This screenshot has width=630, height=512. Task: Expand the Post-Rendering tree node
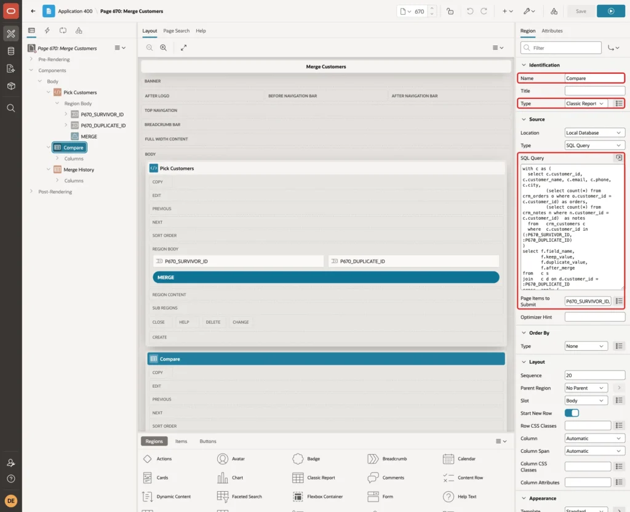31,191
